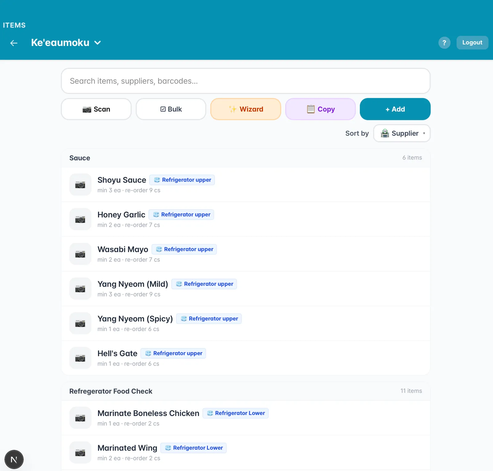
Task: Click the camera thumbnail for Yang Nyeom (Spicy)
Action: tap(80, 323)
